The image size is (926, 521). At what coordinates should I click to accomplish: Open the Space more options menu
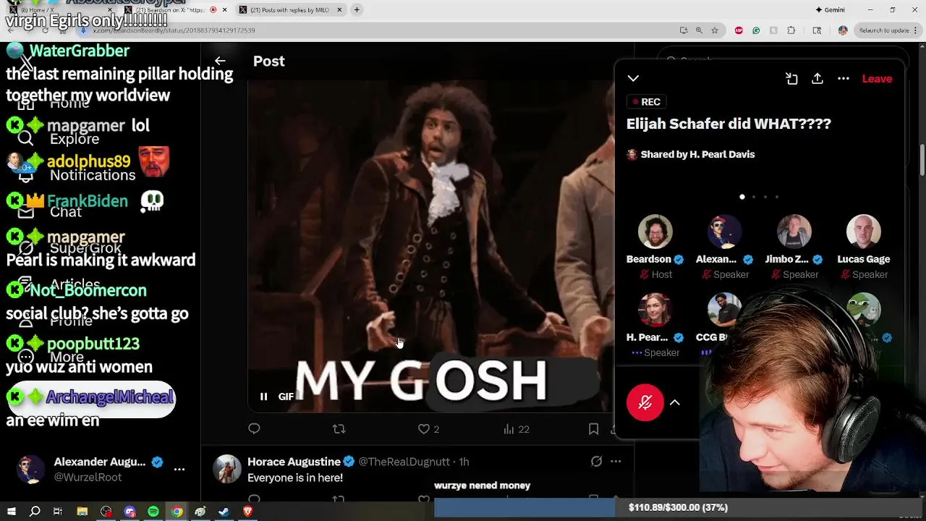tap(844, 78)
